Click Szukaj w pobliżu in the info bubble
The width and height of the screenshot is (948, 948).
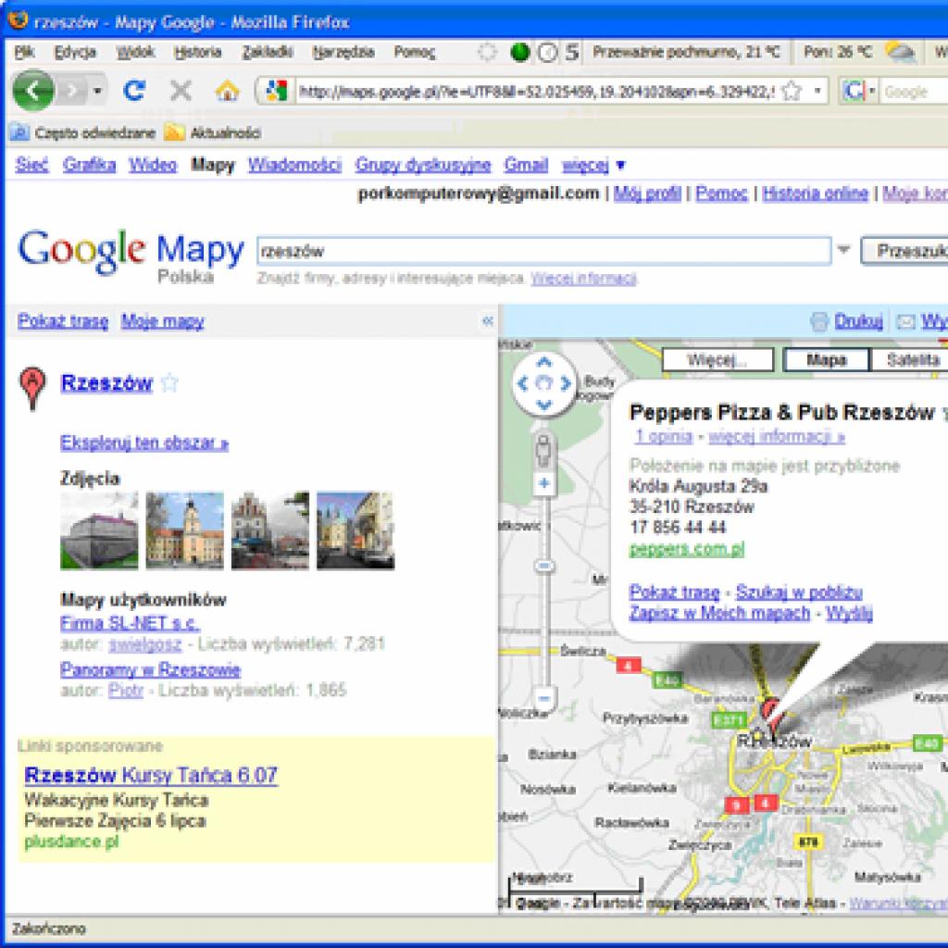coord(799,592)
